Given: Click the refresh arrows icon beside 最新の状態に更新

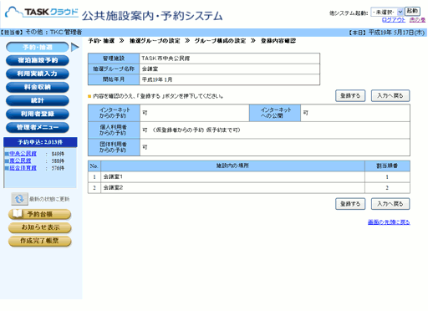Looking at the screenshot, I should [19, 199].
